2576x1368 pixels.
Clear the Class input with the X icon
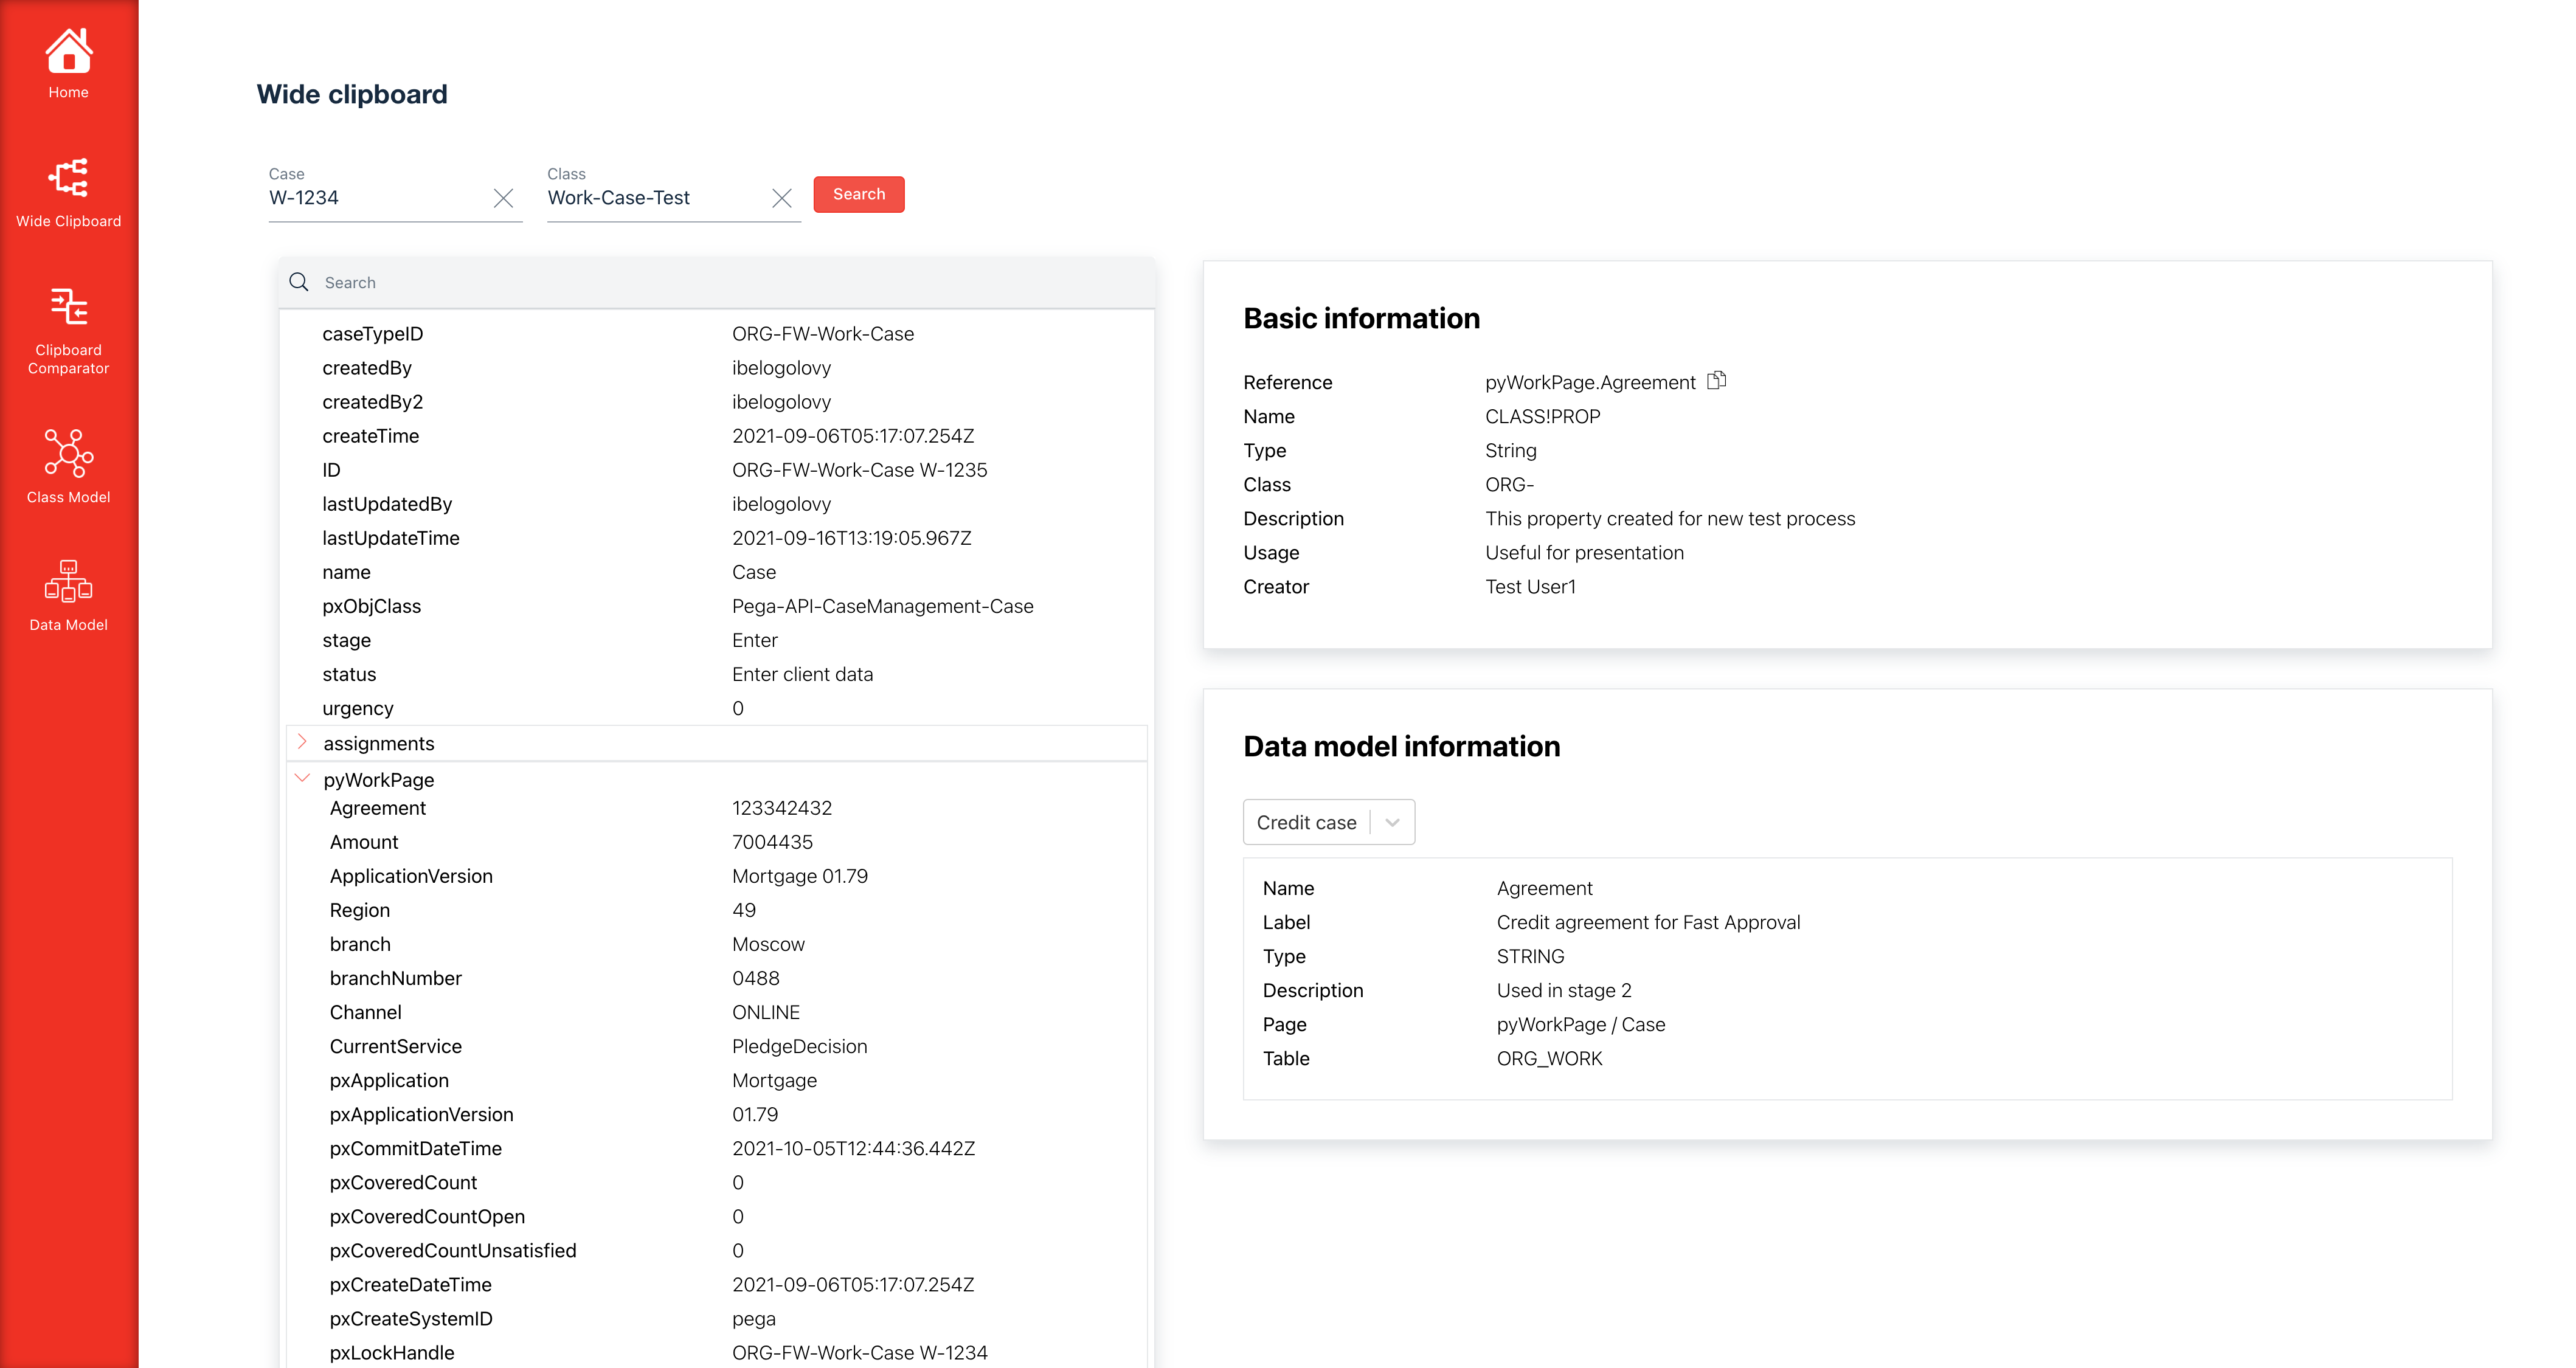pos(782,198)
